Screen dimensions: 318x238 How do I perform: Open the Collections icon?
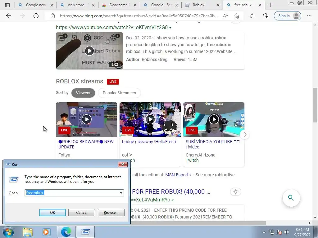(x=266, y=16)
